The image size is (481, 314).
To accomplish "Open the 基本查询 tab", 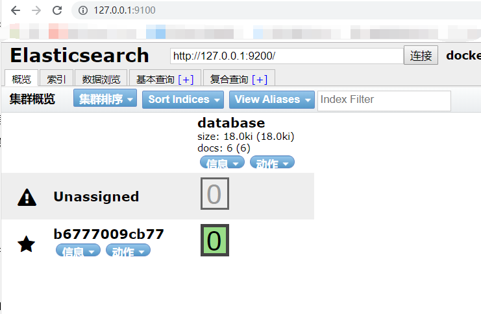I will tap(155, 80).
